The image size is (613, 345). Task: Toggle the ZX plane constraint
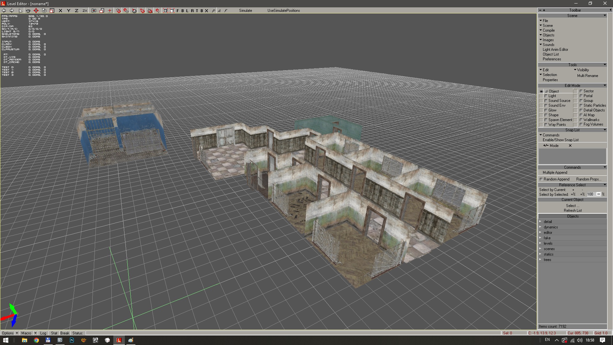[85, 11]
